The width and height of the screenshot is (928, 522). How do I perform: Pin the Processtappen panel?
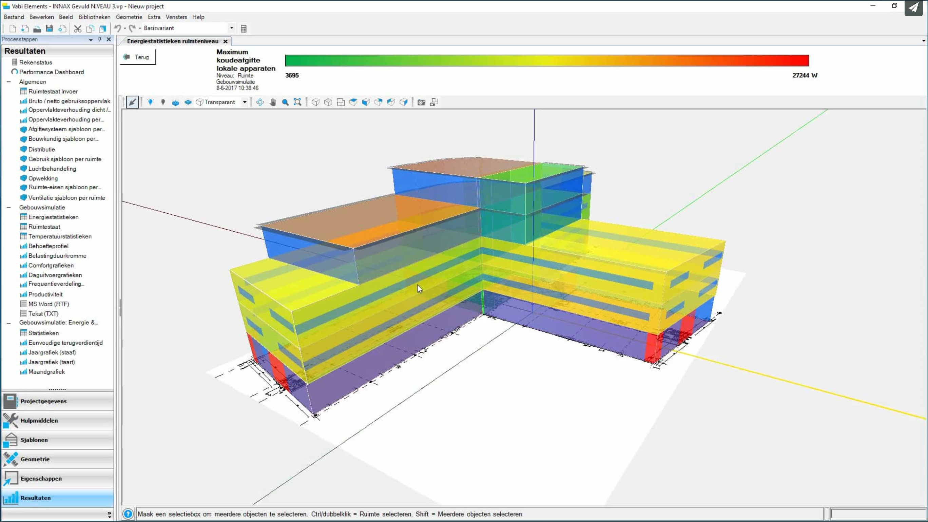tap(100, 39)
